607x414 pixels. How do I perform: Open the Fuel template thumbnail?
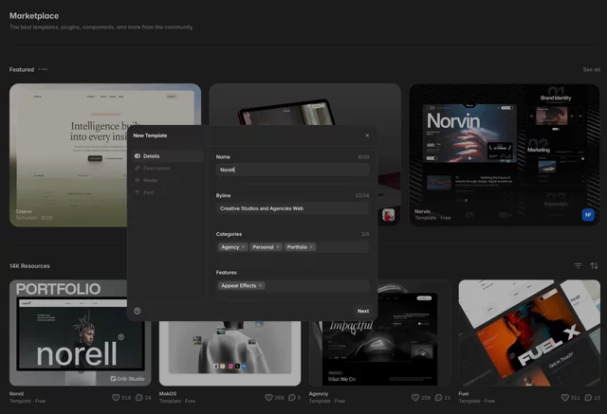(529, 333)
